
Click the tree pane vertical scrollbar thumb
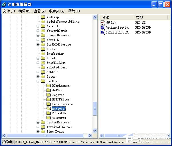95,108
